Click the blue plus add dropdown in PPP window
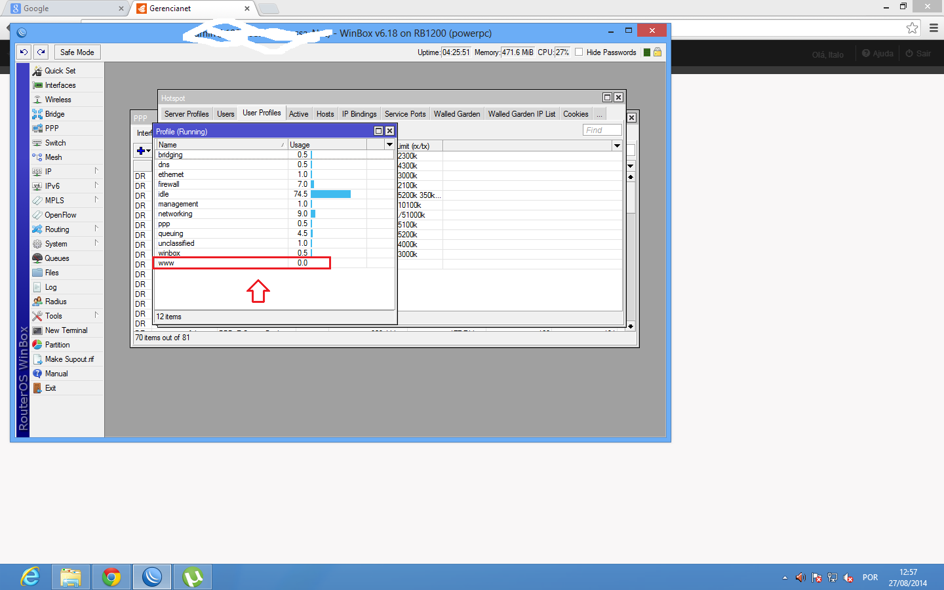This screenshot has width=944, height=590. (143, 151)
